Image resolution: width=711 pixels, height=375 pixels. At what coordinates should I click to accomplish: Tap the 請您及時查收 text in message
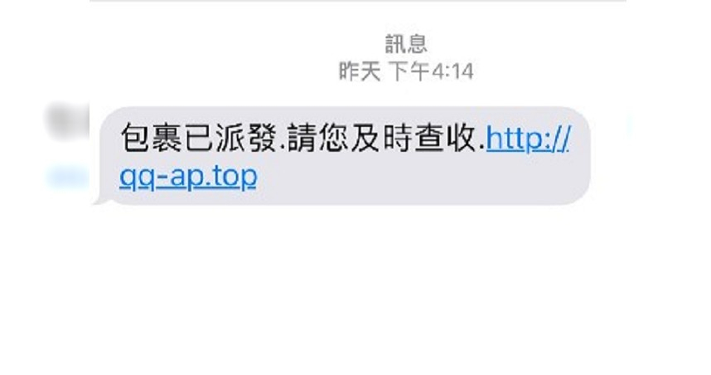pyautogui.click(x=380, y=138)
